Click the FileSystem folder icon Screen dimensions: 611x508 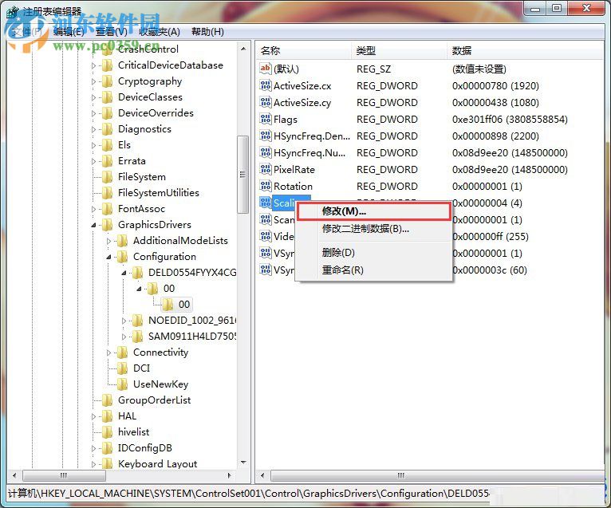[x=108, y=177]
